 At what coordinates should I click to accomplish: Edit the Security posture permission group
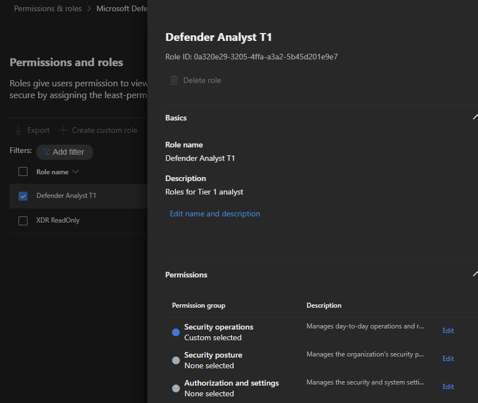tap(448, 358)
